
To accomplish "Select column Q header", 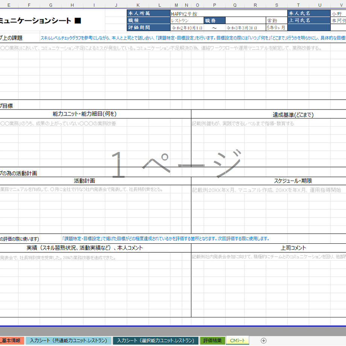I will click(x=235, y=5).
